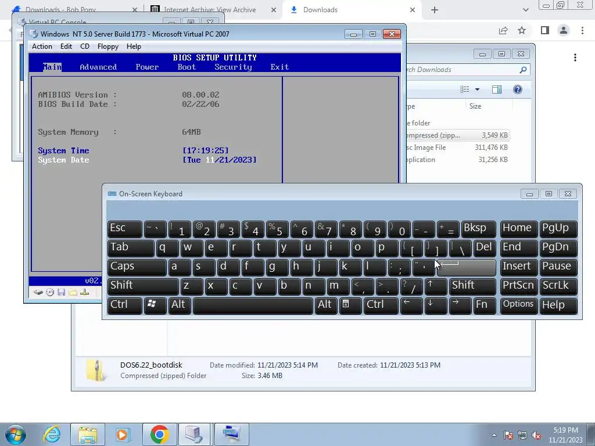Select the Advanced tab in BIOS Setup
Screen dimensions: 595x446
(x=98, y=67)
